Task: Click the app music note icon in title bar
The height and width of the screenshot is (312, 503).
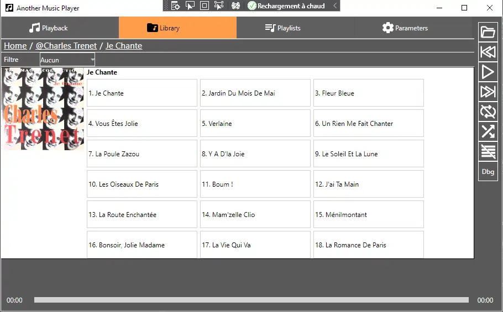Action: coord(9,8)
